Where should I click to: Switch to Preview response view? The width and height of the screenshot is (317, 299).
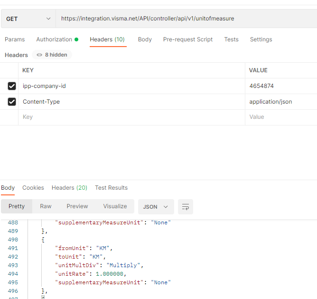click(77, 206)
